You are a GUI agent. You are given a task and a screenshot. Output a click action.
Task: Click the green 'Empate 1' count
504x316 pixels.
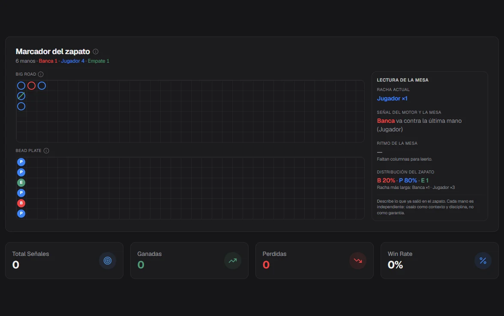[99, 61]
